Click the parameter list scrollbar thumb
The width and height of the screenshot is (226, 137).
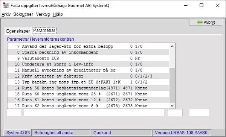point(172,85)
